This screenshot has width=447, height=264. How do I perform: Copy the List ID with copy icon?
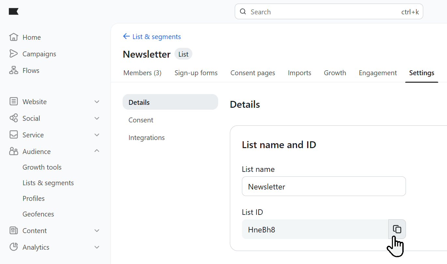pyautogui.click(x=397, y=229)
